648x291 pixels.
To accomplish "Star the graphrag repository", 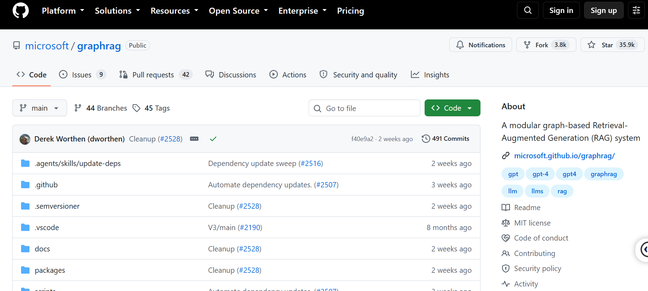I will click(613, 45).
